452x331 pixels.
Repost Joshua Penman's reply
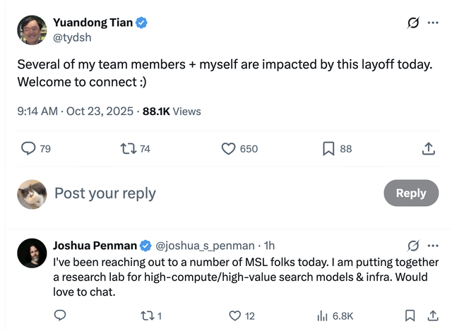[x=145, y=315]
